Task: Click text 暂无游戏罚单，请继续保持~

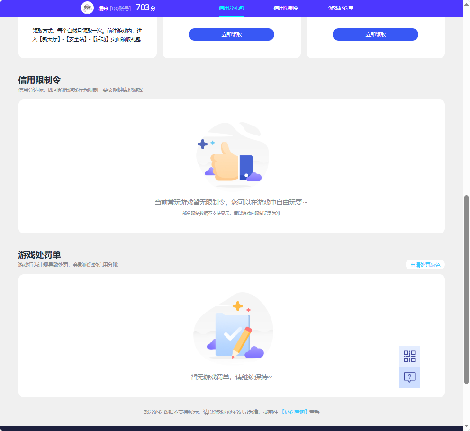Action: click(231, 377)
